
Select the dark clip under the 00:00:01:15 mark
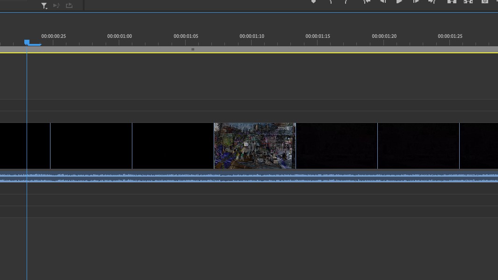[x=337, y=146]
